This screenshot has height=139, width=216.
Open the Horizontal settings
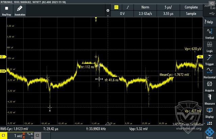[210, 73]
